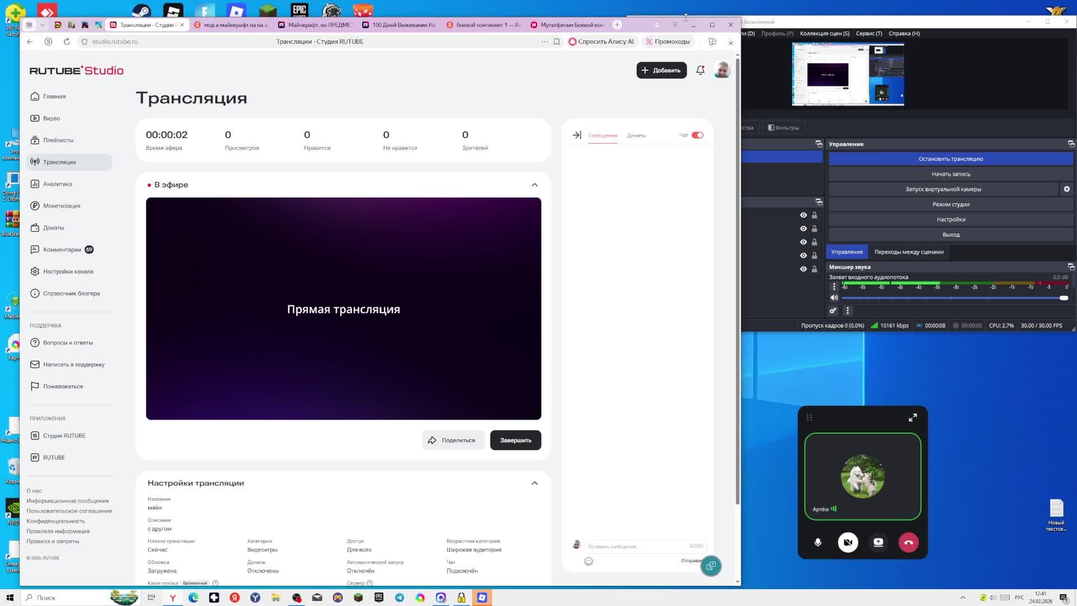Viewport: 1077px width, 606px height.
Task: Expand the call widget to fullscreen
Action: pyautogui.click(x=913, y=417)
